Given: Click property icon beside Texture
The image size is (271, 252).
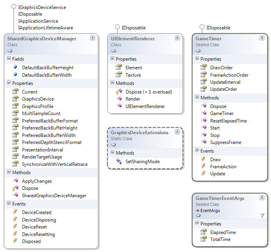Looking at the screenshot, I should pos(119,74).
